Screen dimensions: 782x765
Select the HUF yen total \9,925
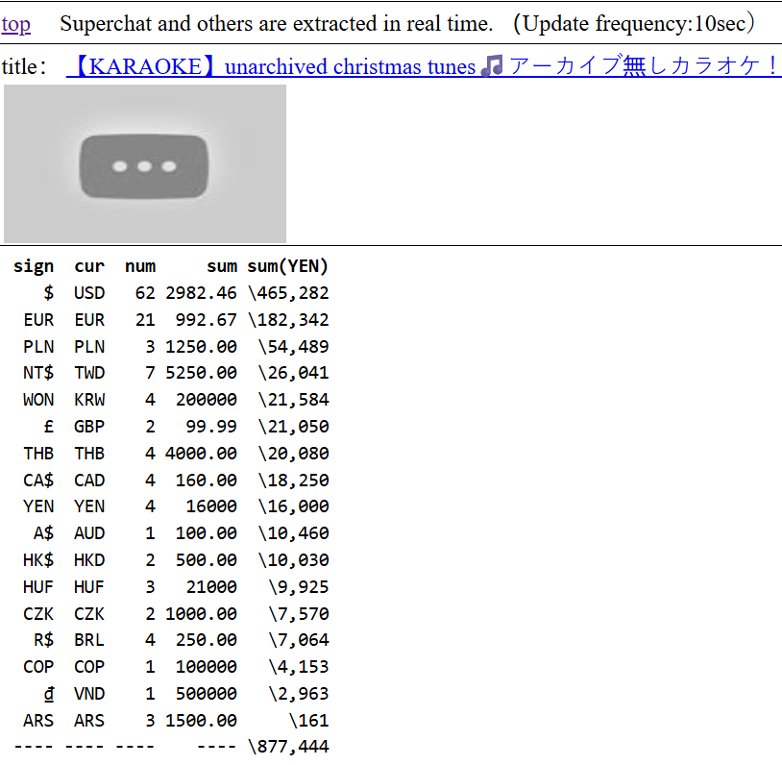[298, 587]
